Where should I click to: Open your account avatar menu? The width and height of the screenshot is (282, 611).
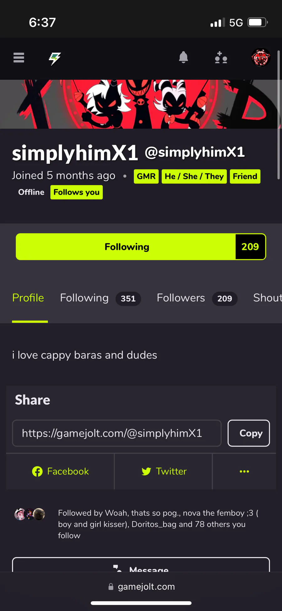(261, 58)
